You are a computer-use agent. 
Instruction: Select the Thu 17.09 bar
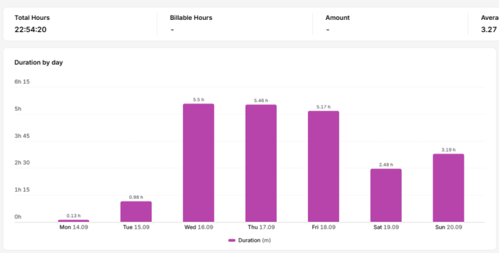pyautogui.click(x=261, y=163)
